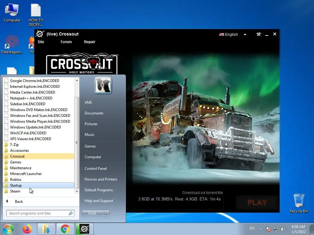Open the Forum menu in Crossout launcher
Image resolution: width=314 pixels, height=235 pixels.
click(66, 42)
